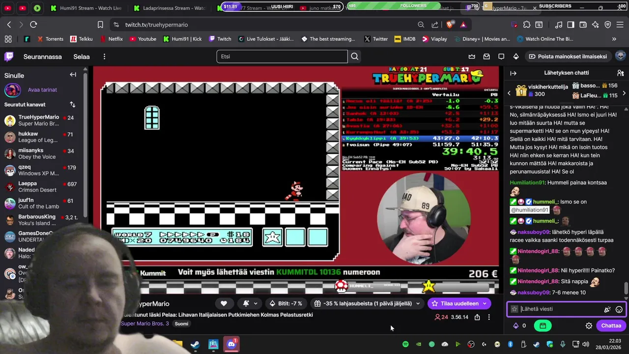Click Poista mainokset ilmaiseksi button
Screen dimensions: 629x354
pos(568,57)
